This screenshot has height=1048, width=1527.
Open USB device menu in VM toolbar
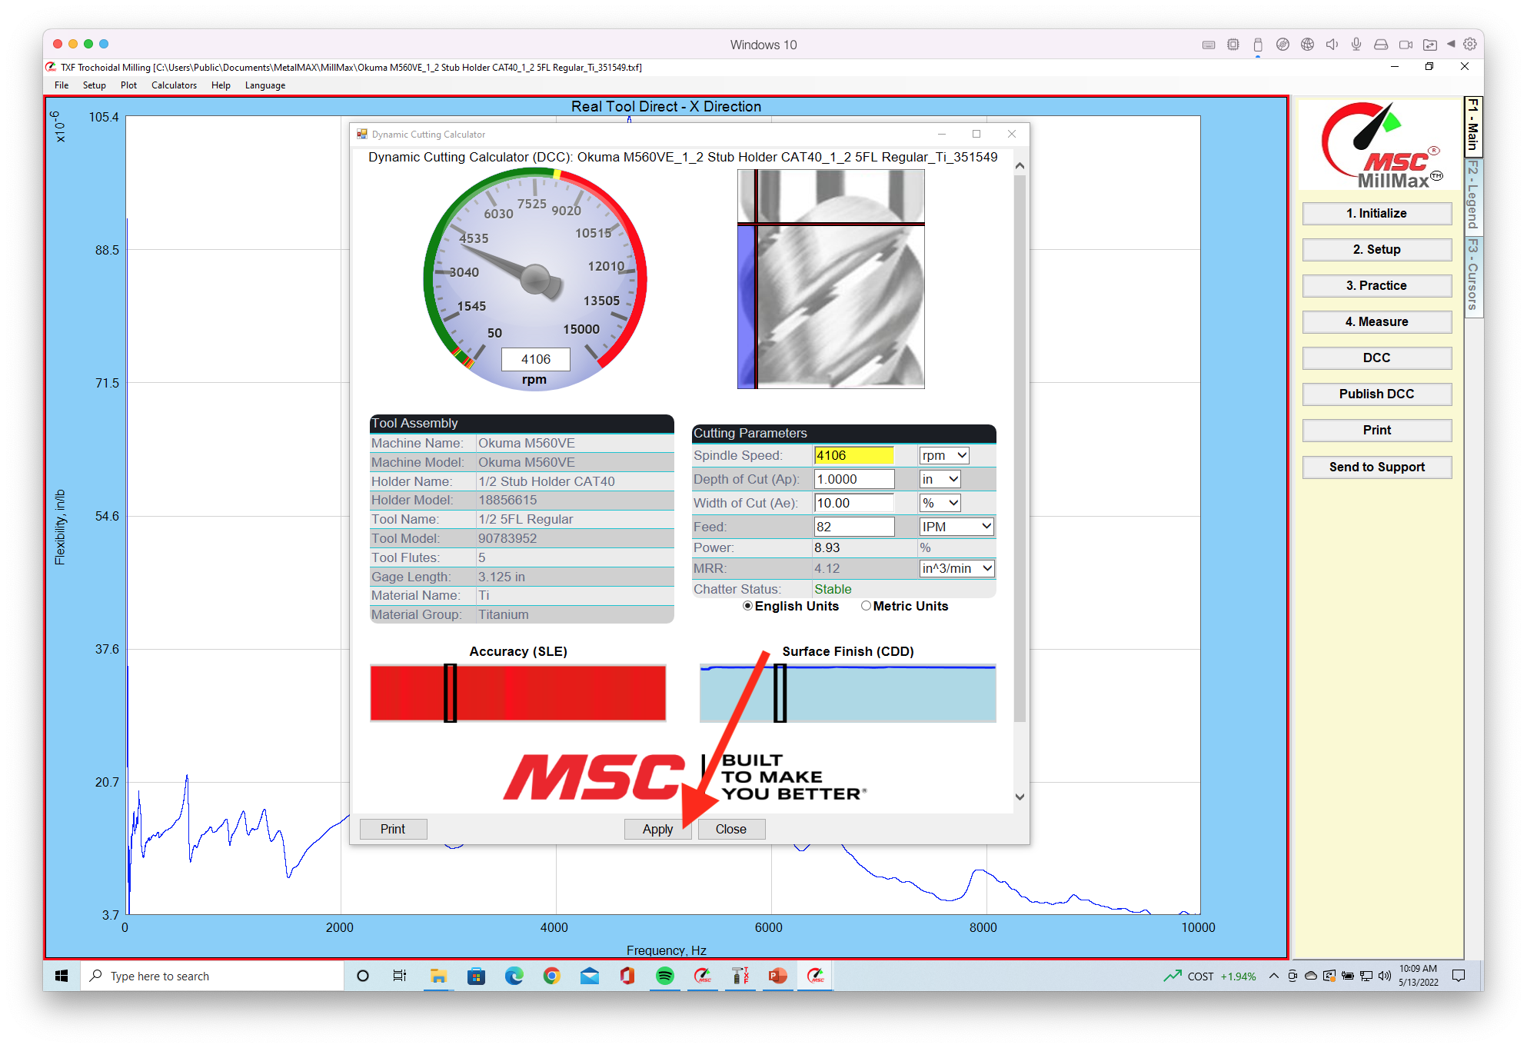[1258, 45]
